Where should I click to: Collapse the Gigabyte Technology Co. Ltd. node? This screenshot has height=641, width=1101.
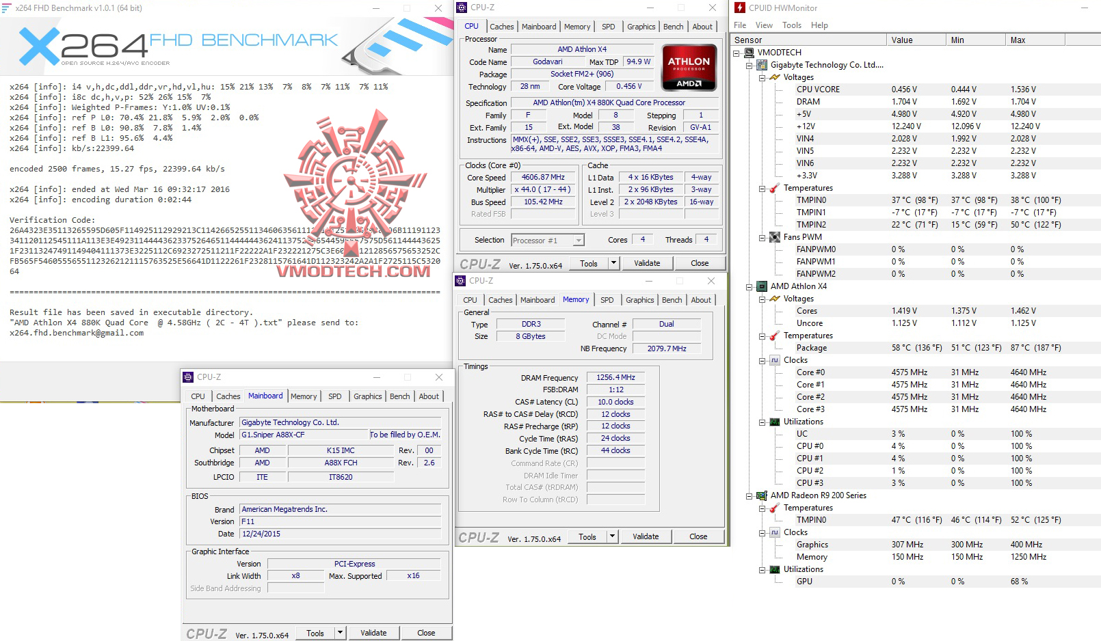point(750,66)
